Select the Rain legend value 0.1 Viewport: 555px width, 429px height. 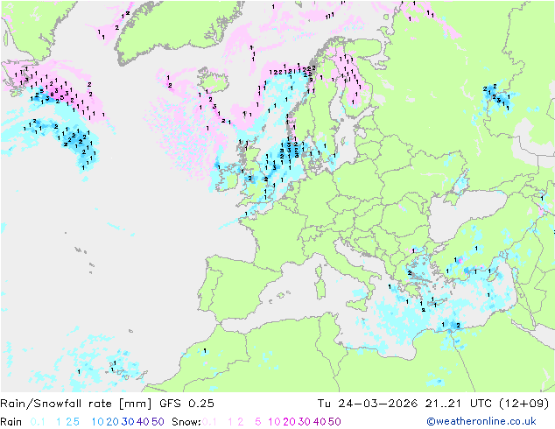38,422
